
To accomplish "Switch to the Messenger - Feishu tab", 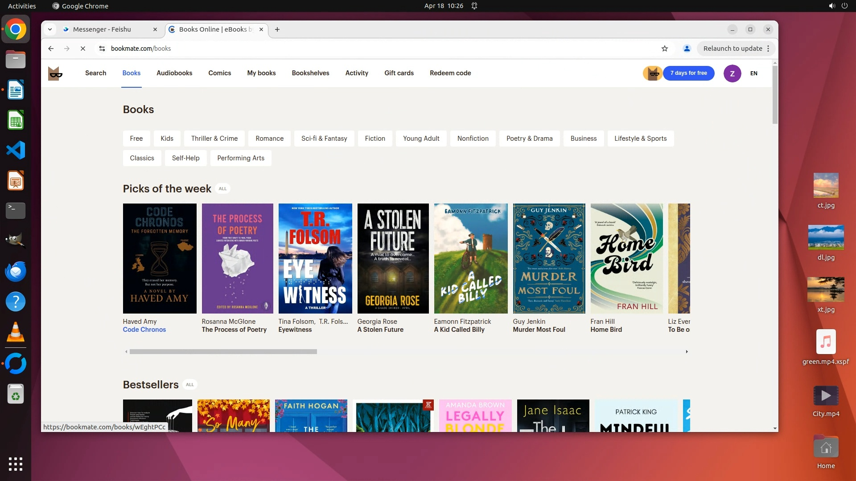I will pyautogui.click(x=102, y=29).
